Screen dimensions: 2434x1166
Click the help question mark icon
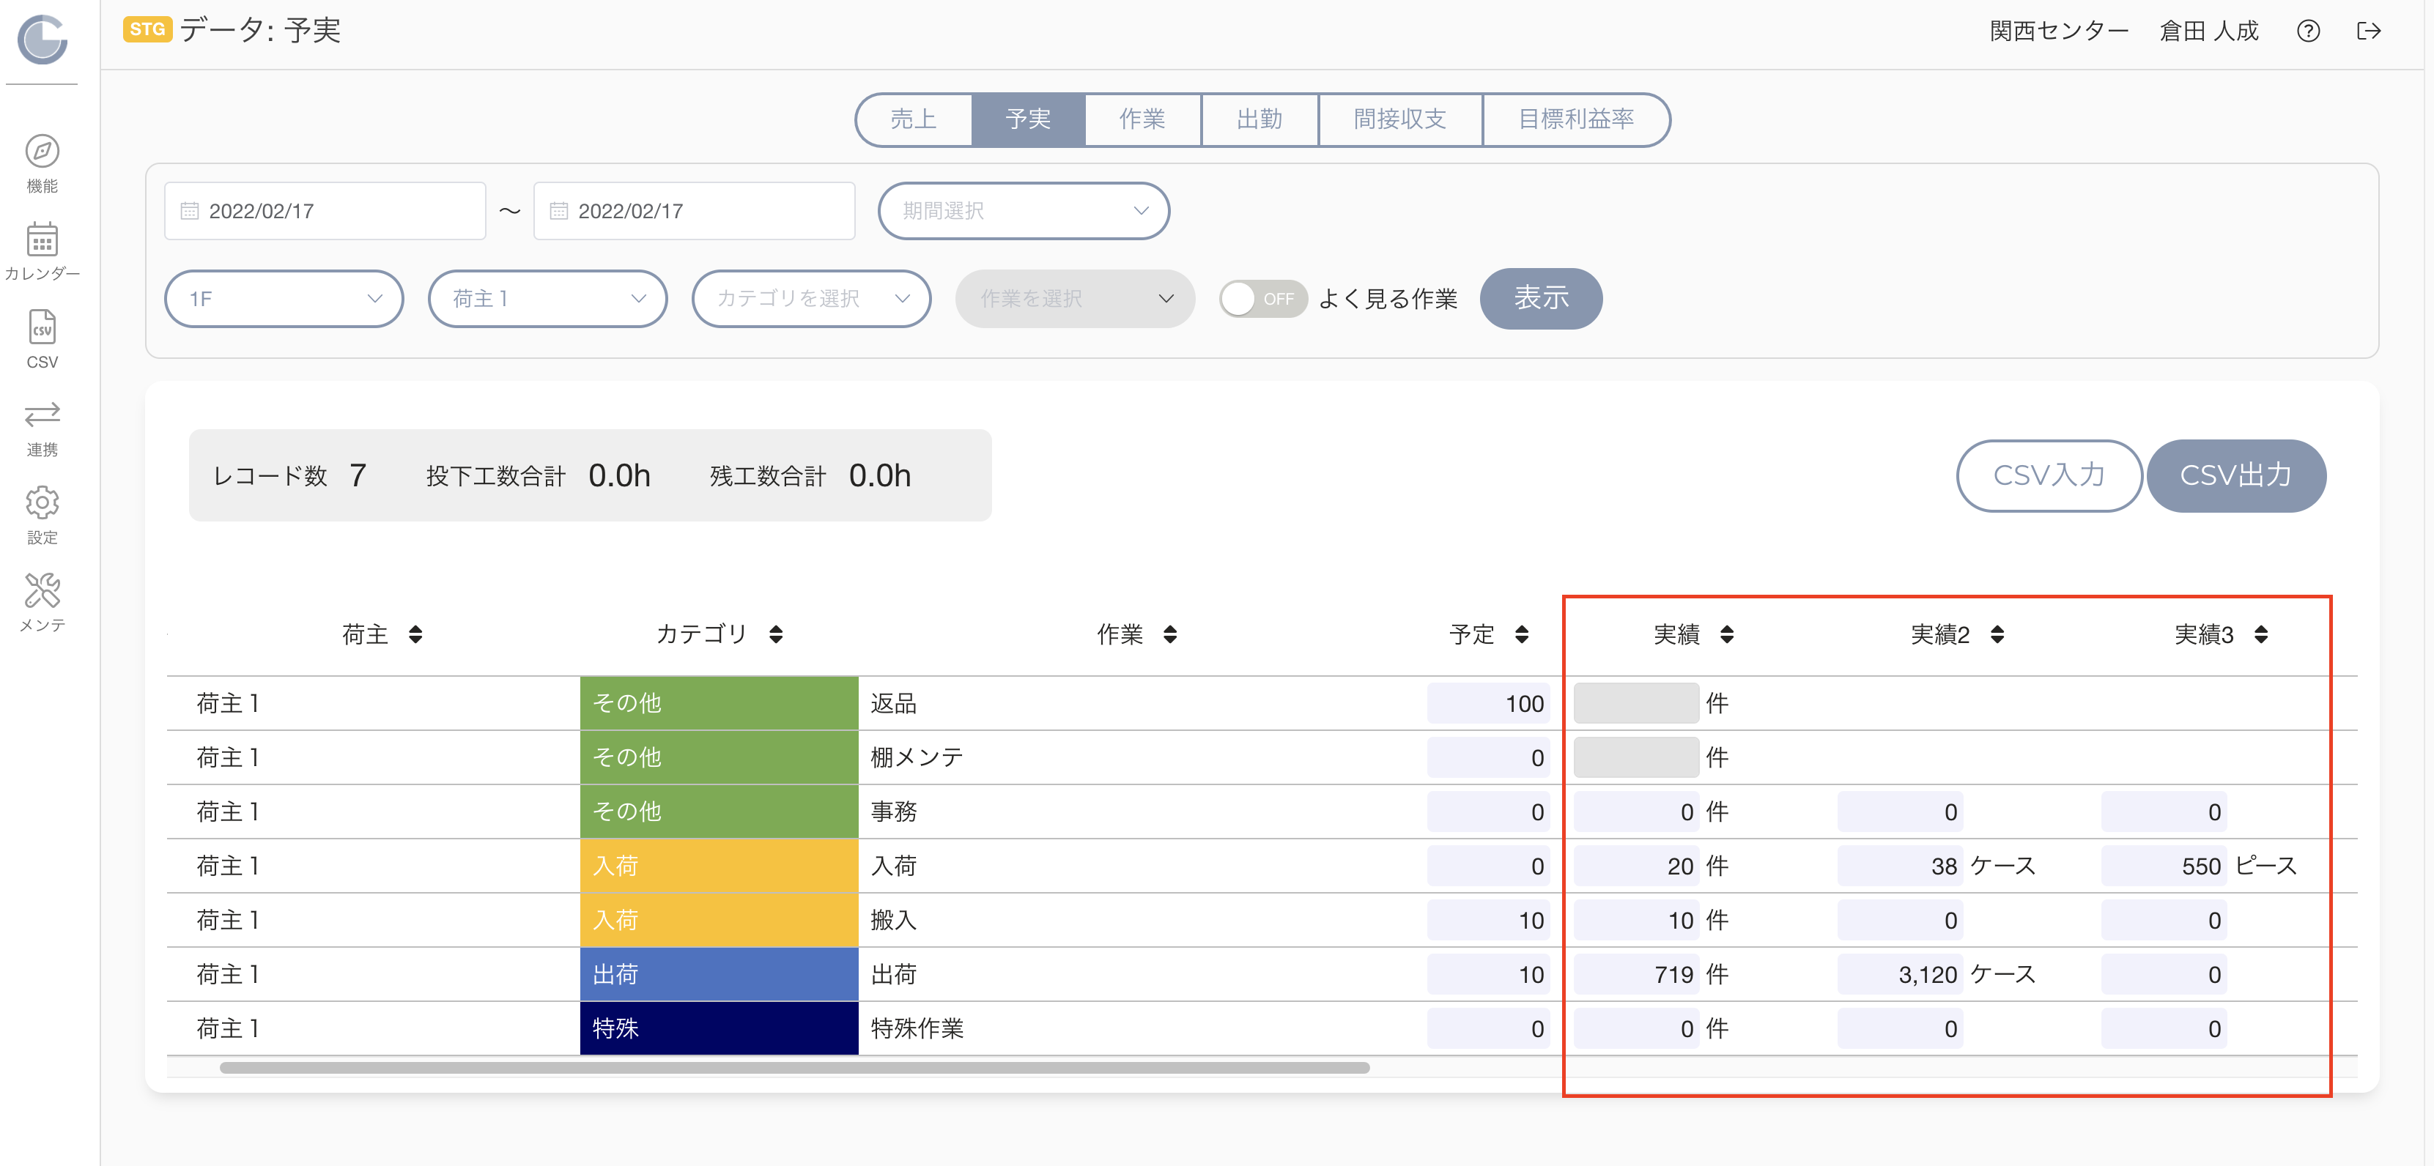pyautogui.click(x=2308, y=31)
